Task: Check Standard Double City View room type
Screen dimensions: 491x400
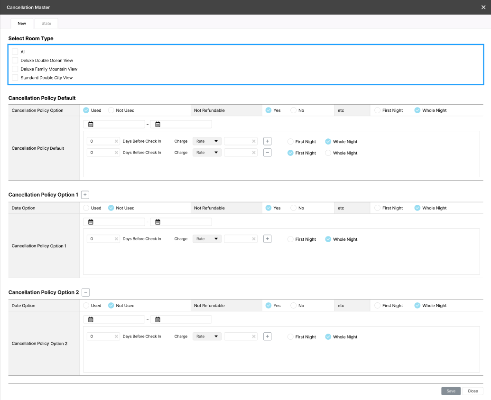Action: pyautogui.click(x=15, y=77)
